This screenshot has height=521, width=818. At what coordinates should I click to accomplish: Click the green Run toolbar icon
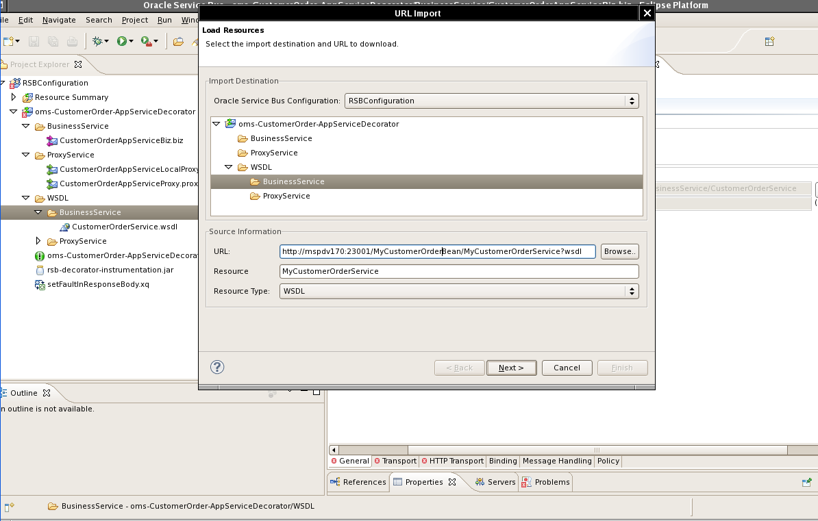coord(121,41)
